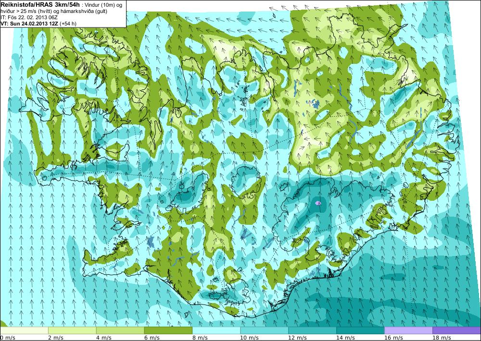Click the "16 m/s" legend label
Screen dimensions: 481x341
point(393,338)
